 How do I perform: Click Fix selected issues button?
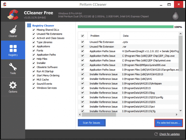[168, 123]
